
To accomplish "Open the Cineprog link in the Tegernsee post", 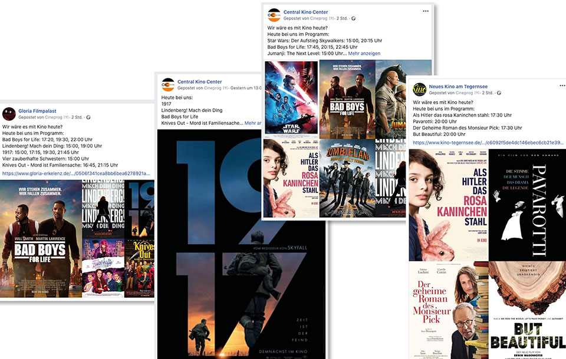I will [x=464, y=93].
